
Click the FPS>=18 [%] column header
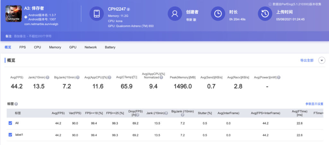94,113
